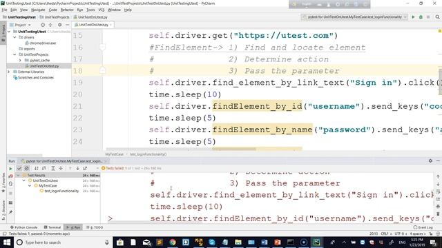Open the File menu

(4, 10)
